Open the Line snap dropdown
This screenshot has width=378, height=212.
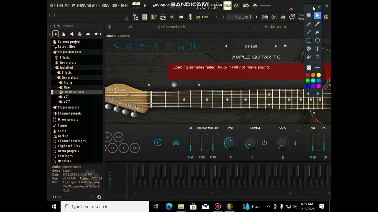(209, 17)
